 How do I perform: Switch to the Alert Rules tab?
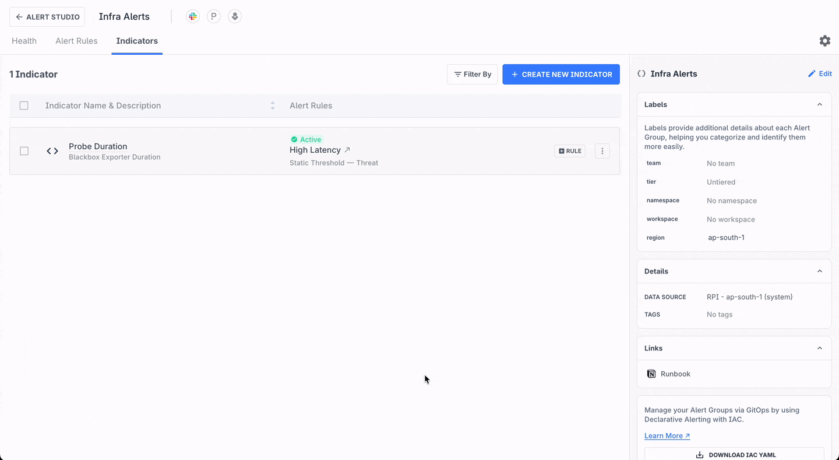pyautogui.click(x=76, y=41)
